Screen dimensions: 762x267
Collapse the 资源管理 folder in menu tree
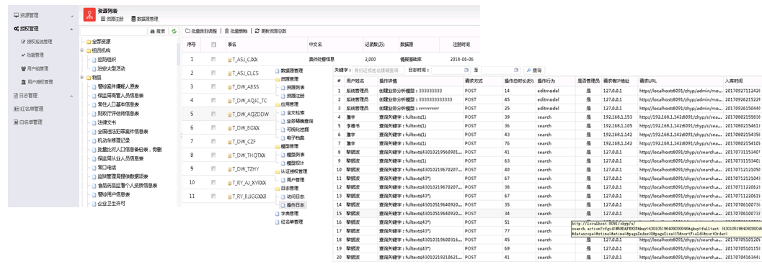pos(278,79)
